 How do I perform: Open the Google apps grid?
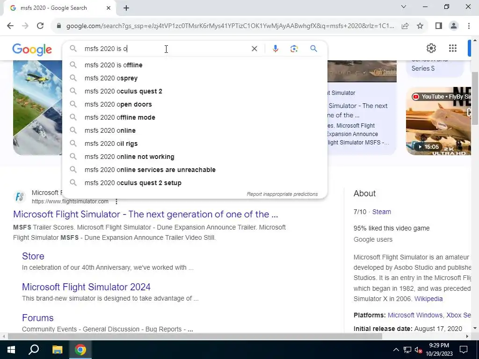click(x=453, y=48)
